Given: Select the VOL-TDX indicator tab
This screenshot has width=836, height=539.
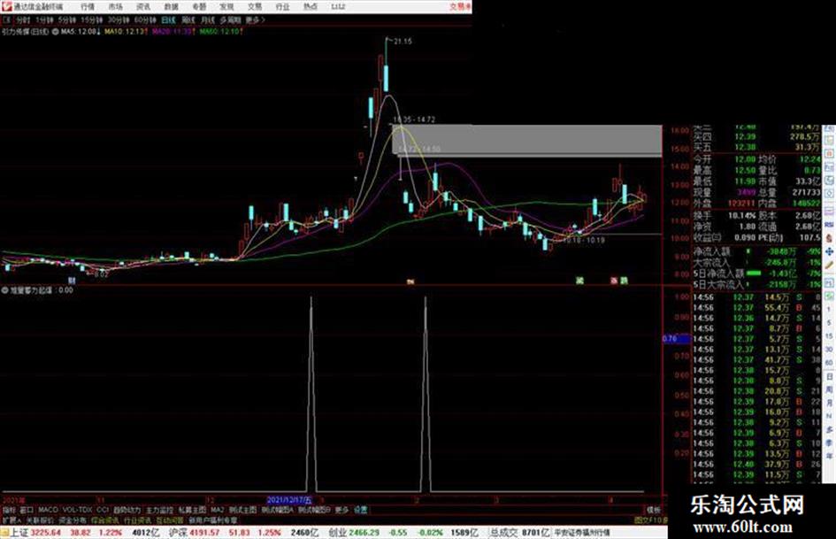Looking at the screenshot, I should pos(77,510).
